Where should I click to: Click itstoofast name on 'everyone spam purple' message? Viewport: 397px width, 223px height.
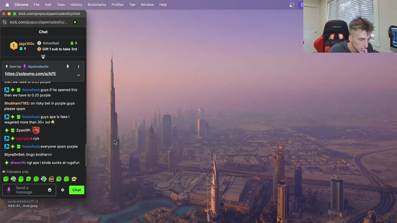tap(30, 146)
